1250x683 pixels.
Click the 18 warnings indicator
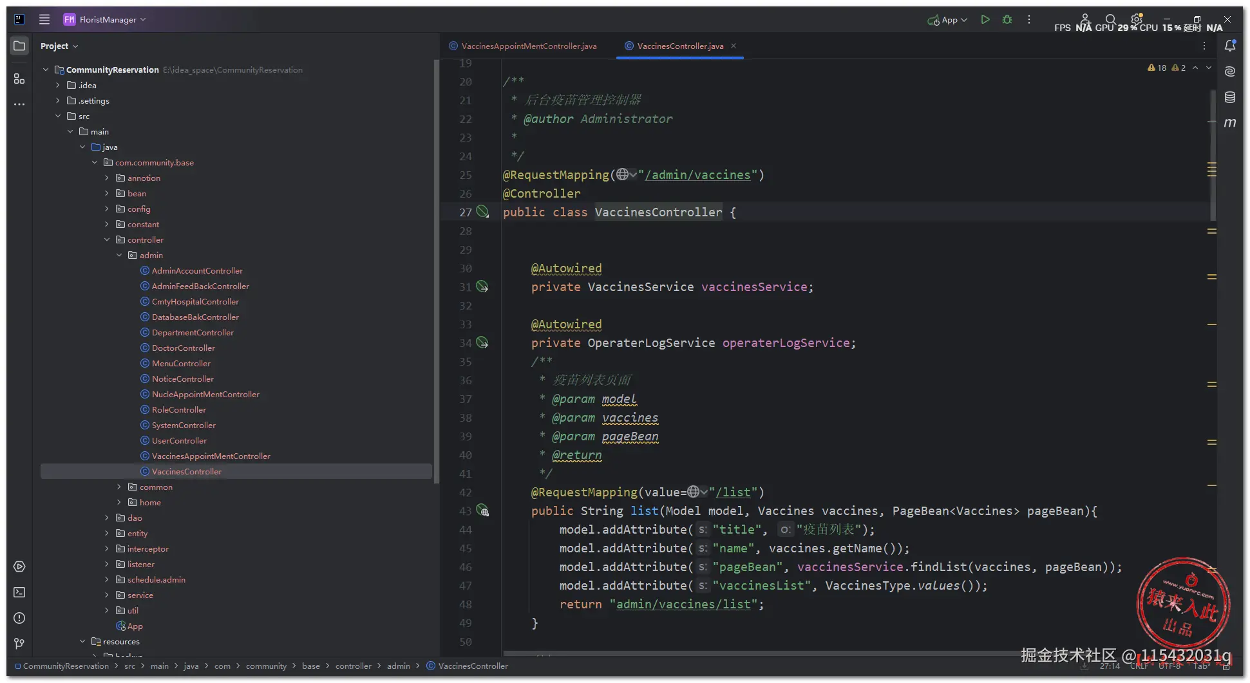[x=1157, y=68]
